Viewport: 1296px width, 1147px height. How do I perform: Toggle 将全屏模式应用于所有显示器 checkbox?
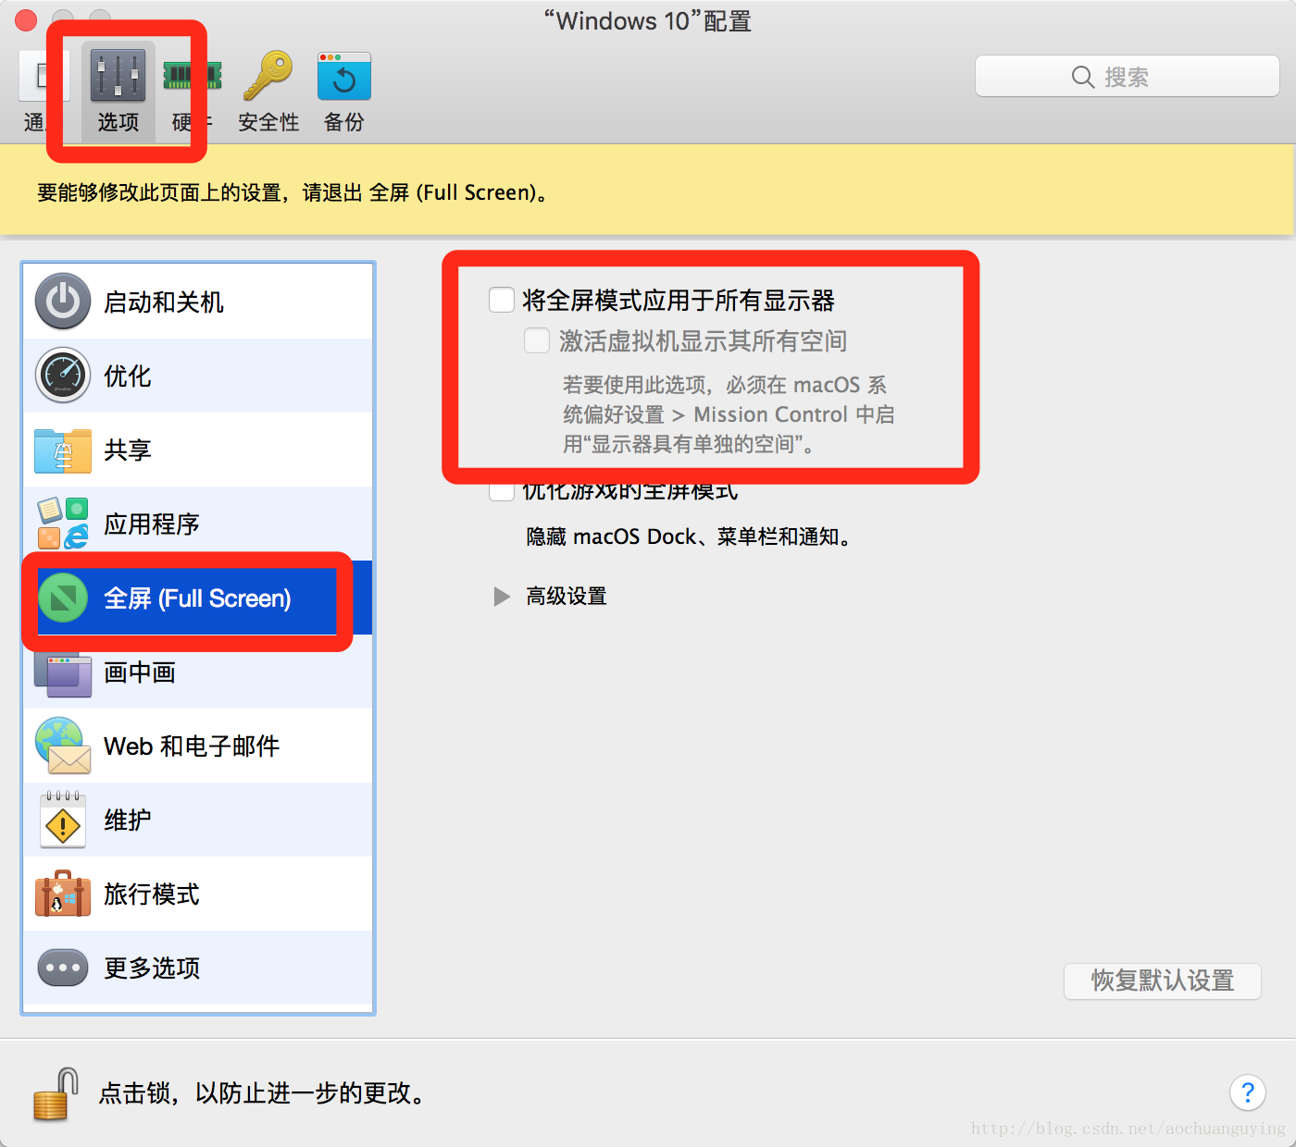(502, 300)
